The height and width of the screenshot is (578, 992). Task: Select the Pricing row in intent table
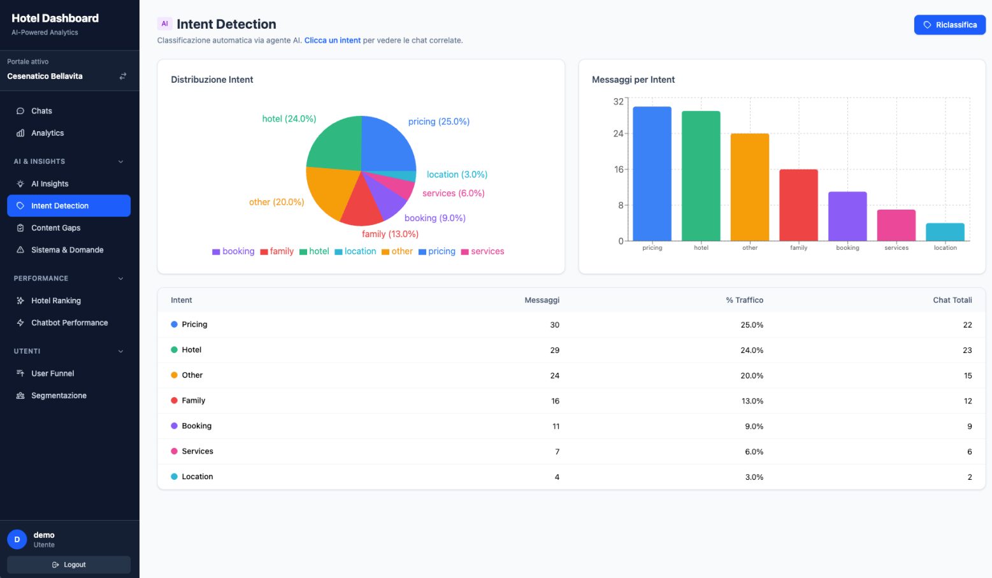pyautogui.click(x=571, y=324)
